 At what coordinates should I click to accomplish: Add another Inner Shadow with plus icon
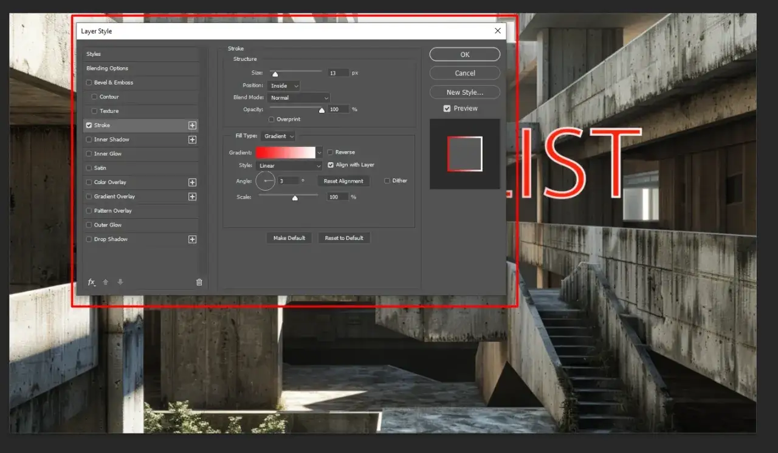coord(192,140)
